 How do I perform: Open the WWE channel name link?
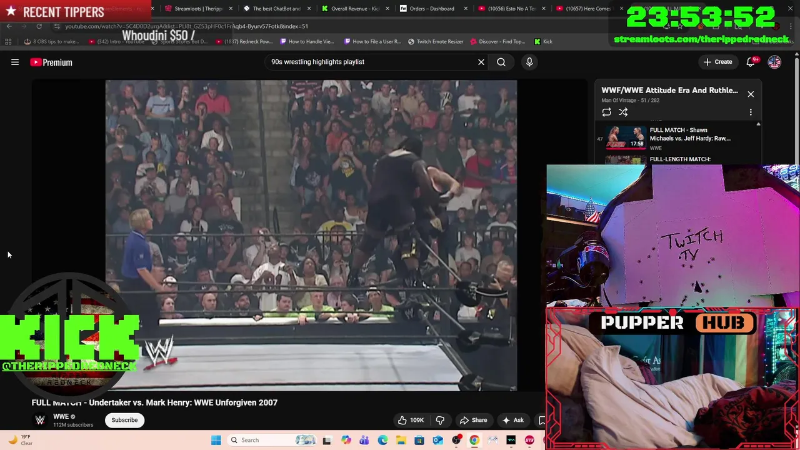(x=61, y=416)
